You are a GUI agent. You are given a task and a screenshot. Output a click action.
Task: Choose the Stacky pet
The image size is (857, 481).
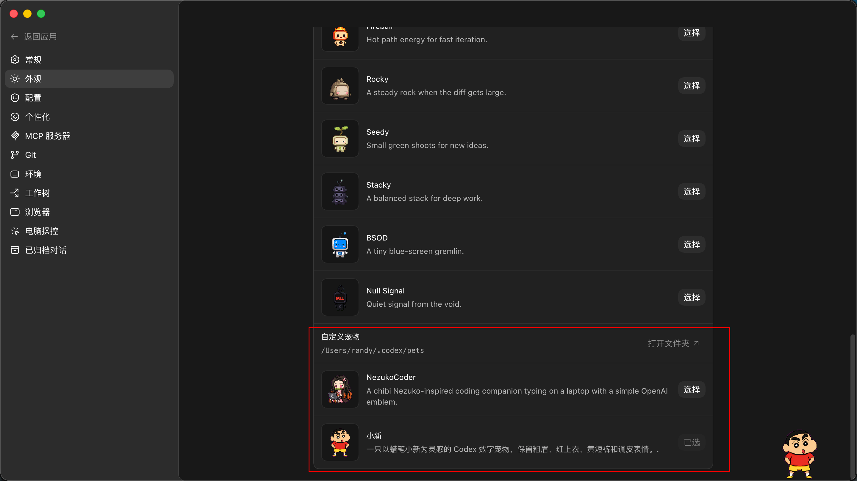(691, 191)
